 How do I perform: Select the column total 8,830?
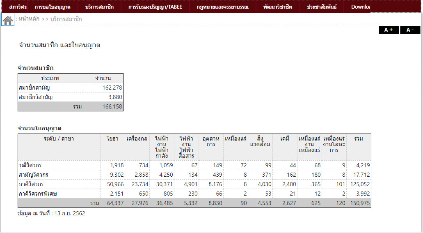(215, 203)
